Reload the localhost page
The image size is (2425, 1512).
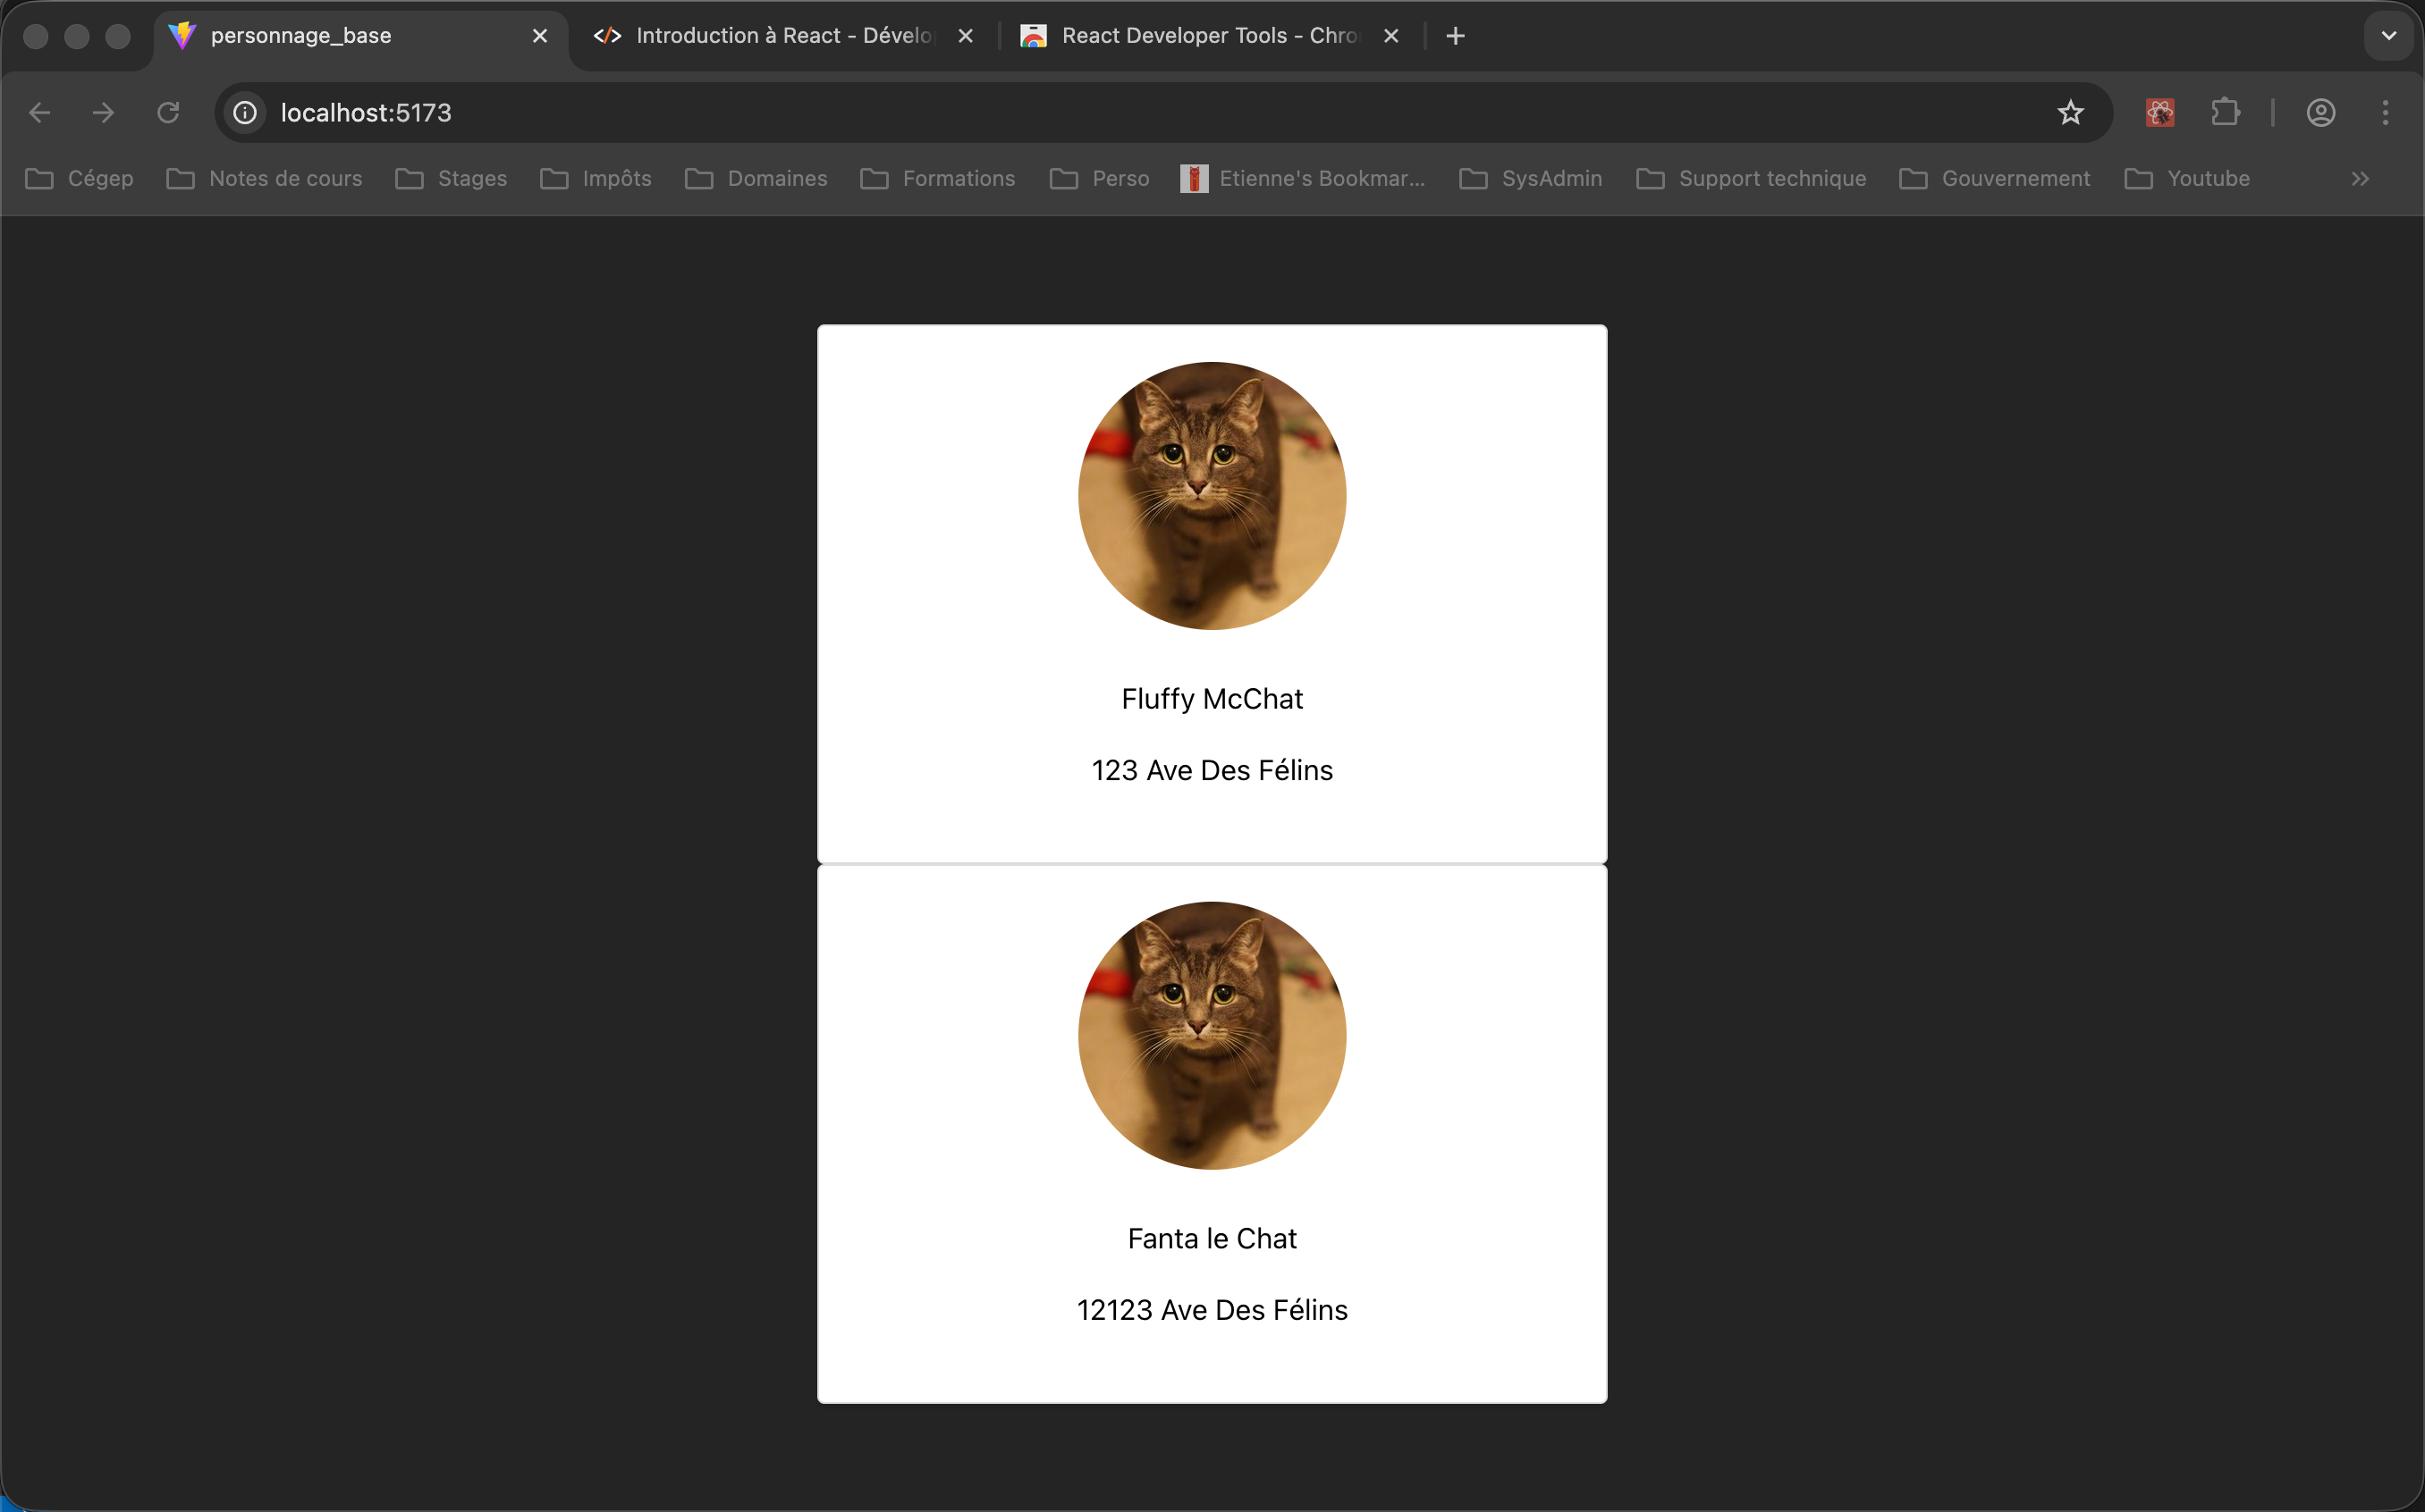168,112
